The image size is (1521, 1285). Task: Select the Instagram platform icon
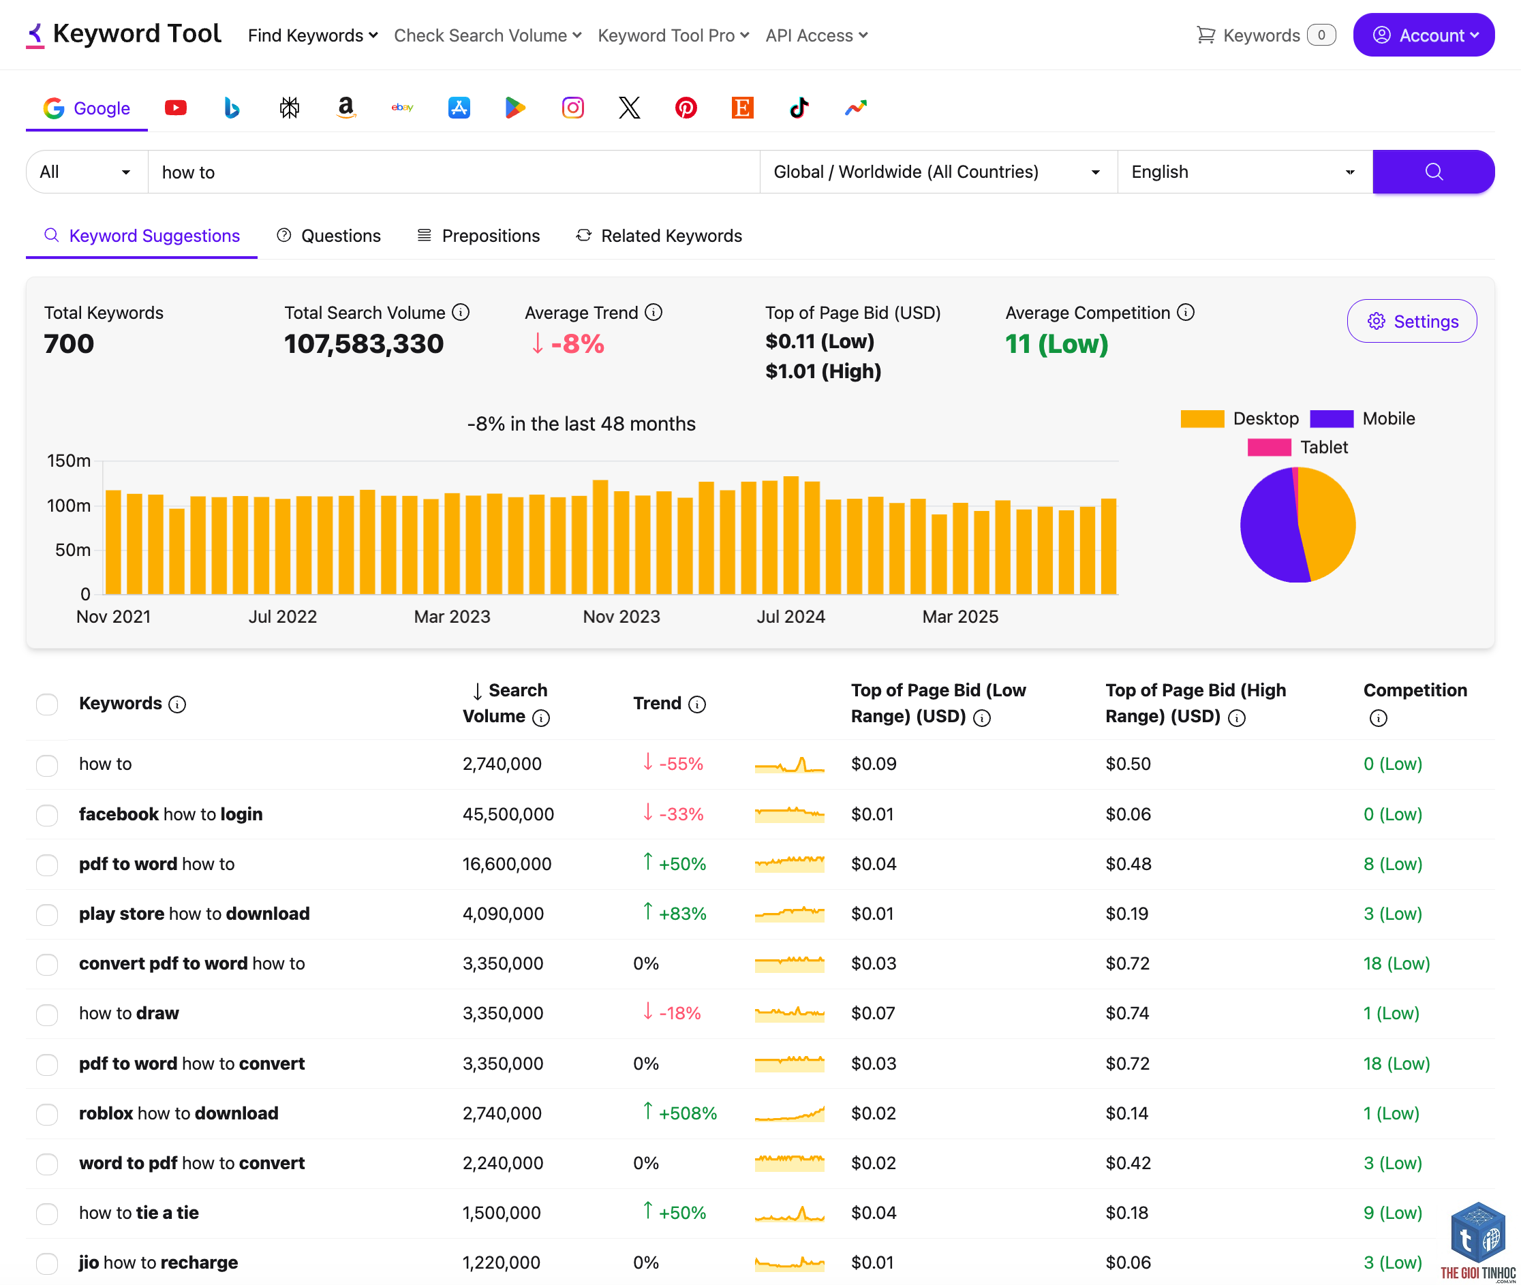pyautogui.click(x=572, y=108)
